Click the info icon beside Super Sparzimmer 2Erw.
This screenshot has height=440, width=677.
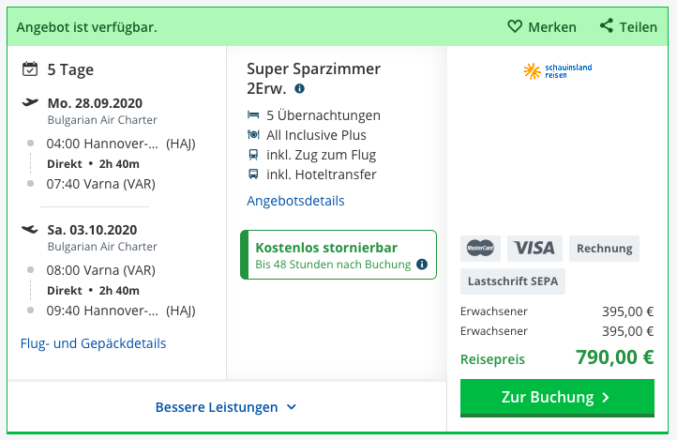(x=299, y=88)
